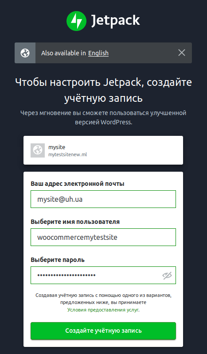This screenshot has width=207, height=354.
Task: Click the woocommercemytestsite username field
Action: pos(103,237)
